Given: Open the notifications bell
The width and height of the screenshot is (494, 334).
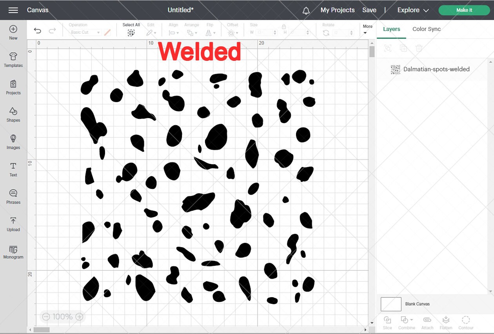Looking at the screenshot, I should coord(306,10).
